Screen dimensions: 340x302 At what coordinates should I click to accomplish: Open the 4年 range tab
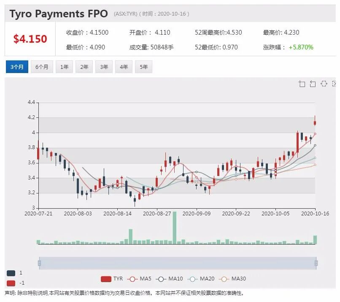coord(124,67)
